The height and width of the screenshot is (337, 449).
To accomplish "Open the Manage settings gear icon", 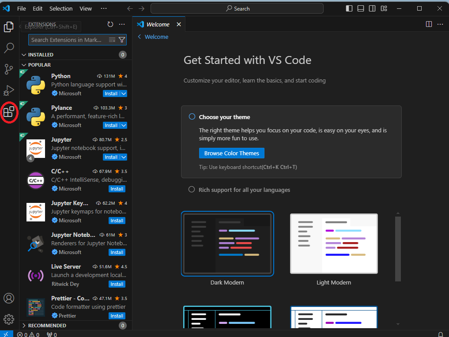I will 9,319.
